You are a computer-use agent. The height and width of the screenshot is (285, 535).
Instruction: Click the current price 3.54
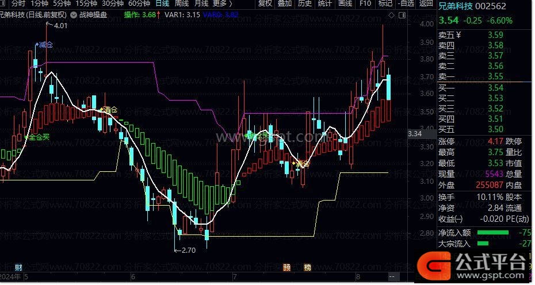point(448,21)
